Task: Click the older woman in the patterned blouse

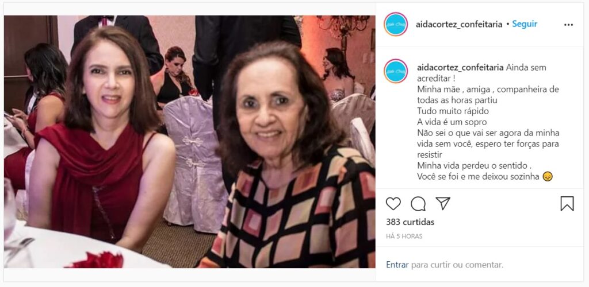Action: 289,157
